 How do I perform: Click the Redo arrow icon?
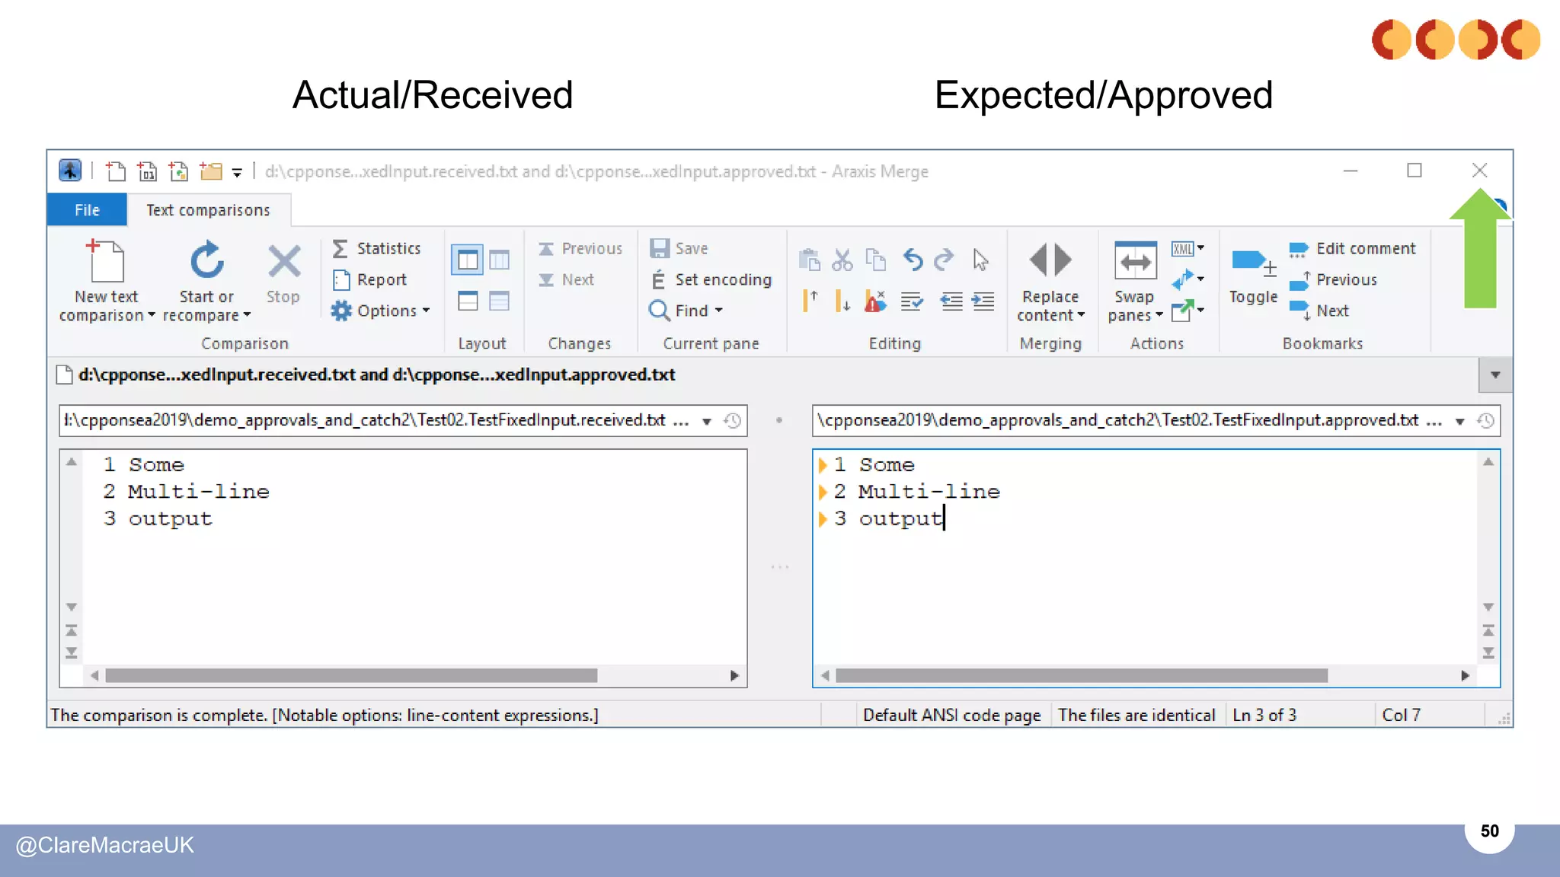point(945,260)
